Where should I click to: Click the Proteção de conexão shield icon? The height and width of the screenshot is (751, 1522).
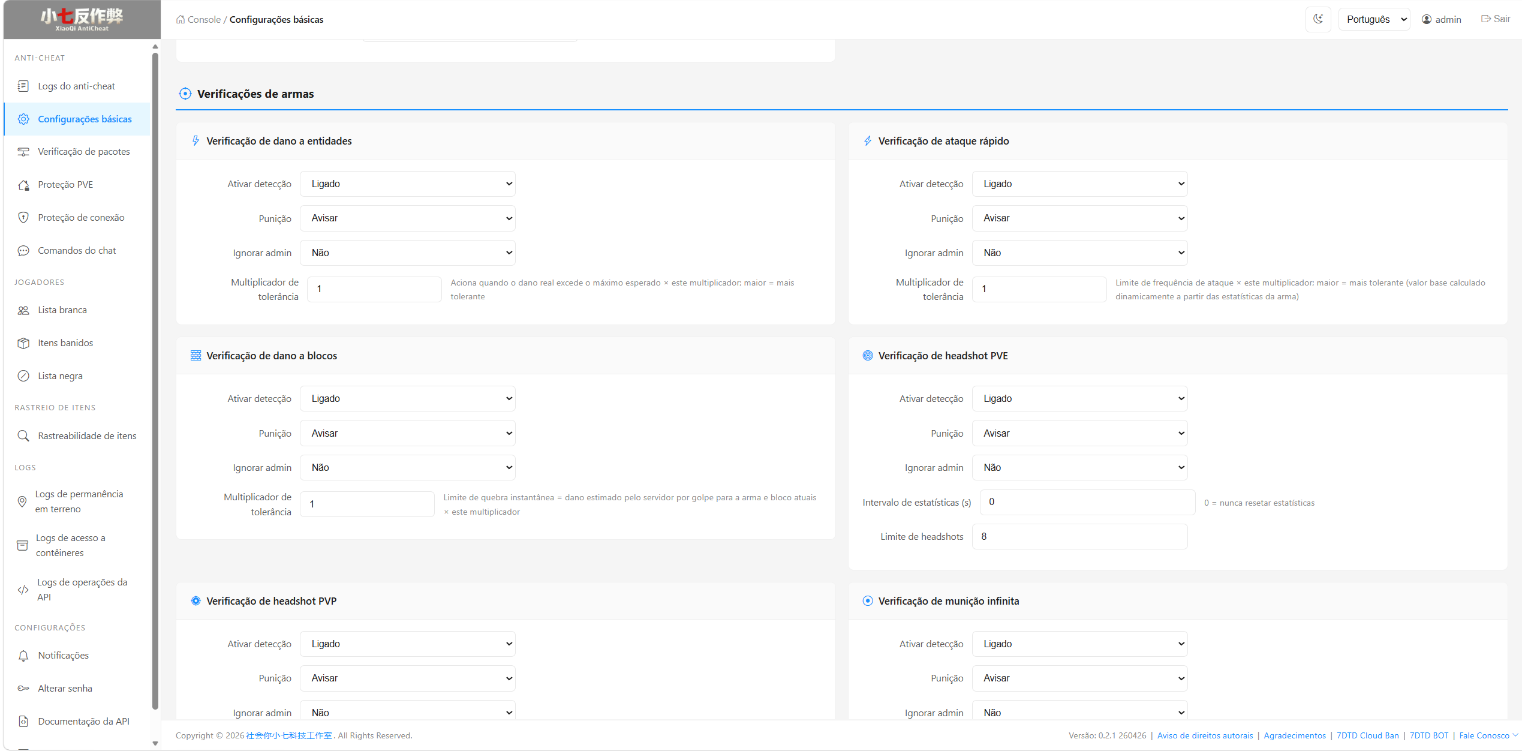pos(23,218)
